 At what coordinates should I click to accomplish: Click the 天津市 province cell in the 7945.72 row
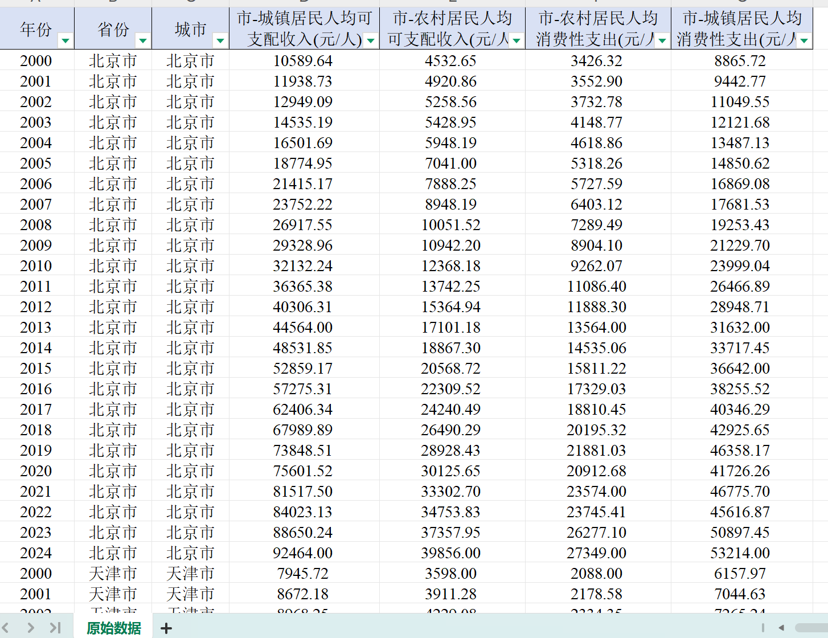tap(113, 574)
